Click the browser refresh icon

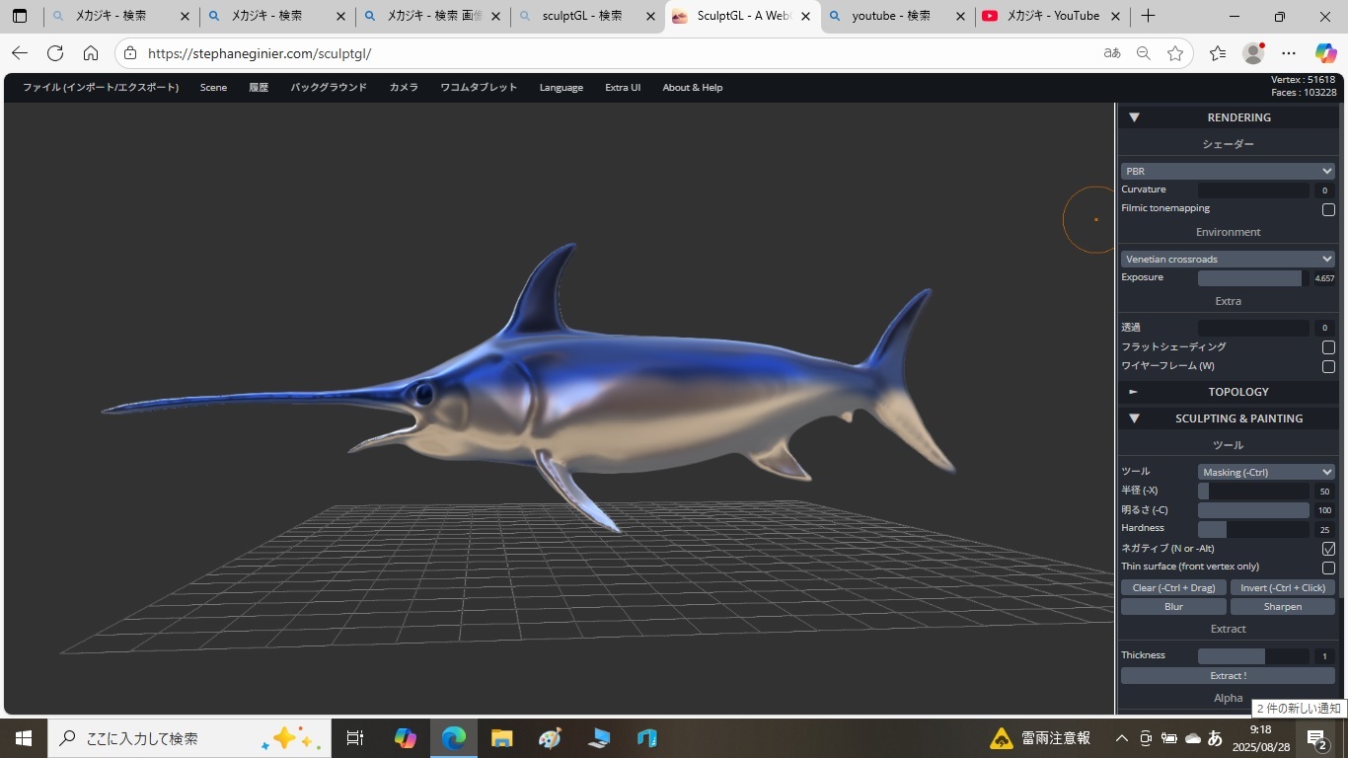pos(55,53)
